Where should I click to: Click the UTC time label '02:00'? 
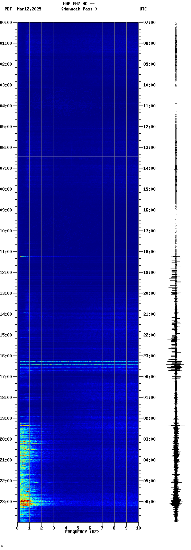[149, 418]
